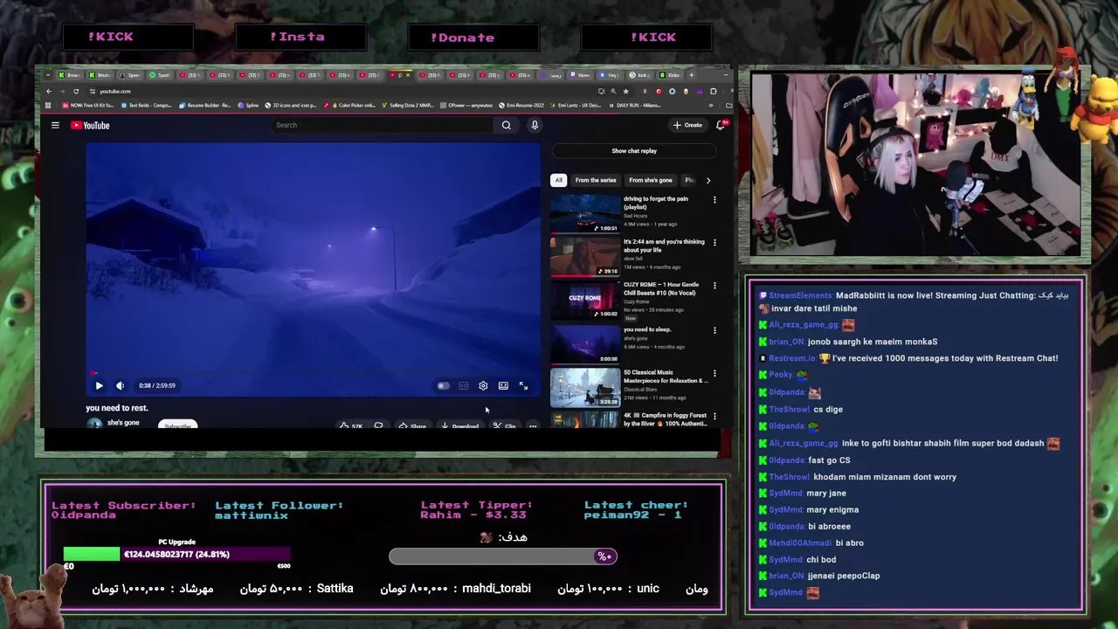1118x629 pixels.
Task: Switch to the Home browser tab
Action: 581,75
